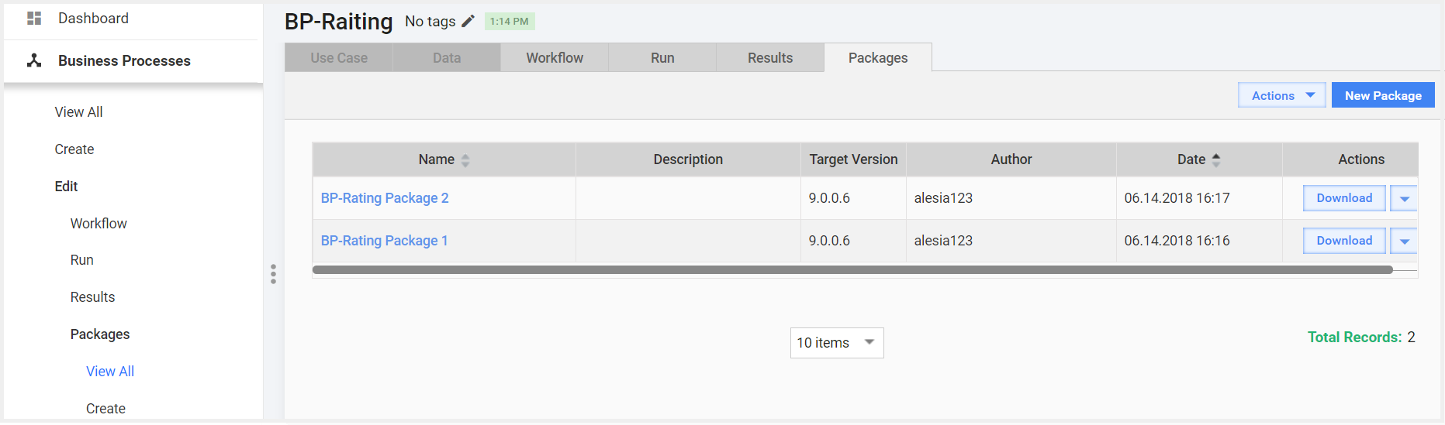Switch to the Results tab
Image resolution: width=1445 pixels, height=425 pixels.
pos(770,58)
